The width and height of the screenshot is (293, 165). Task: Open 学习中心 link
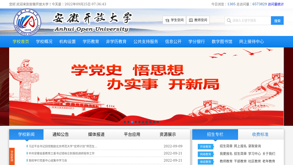tap(255, 154)
